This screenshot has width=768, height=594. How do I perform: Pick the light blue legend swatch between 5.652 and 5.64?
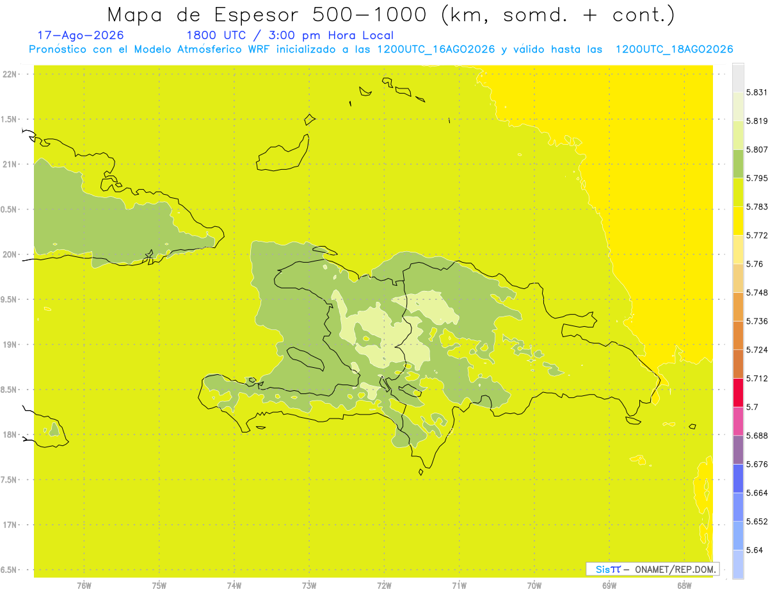pyautogui.click(x=738, y=535)
